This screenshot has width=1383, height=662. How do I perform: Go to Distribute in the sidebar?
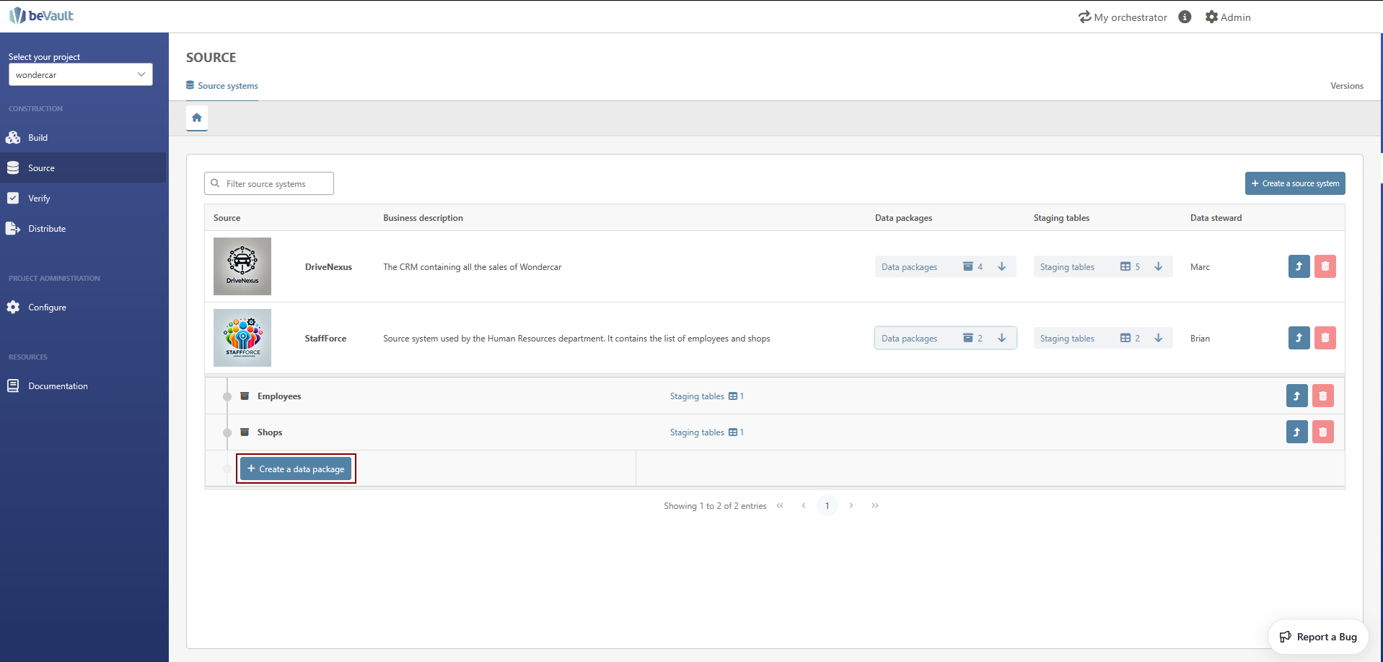click(x=47, y=229)
